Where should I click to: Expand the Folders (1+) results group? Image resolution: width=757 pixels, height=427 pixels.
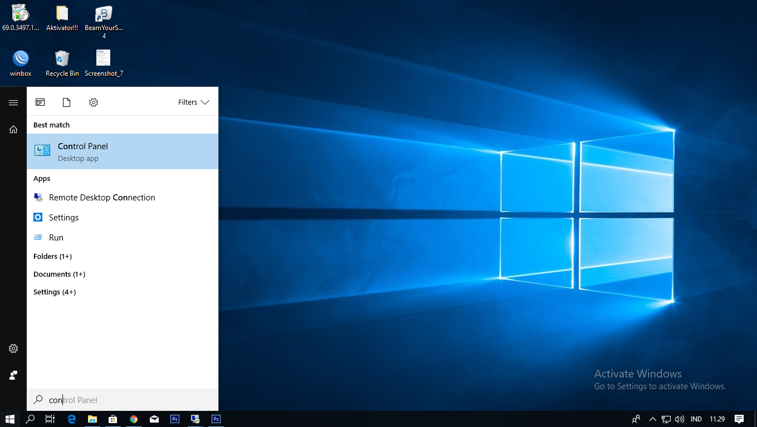pos(52,256)
